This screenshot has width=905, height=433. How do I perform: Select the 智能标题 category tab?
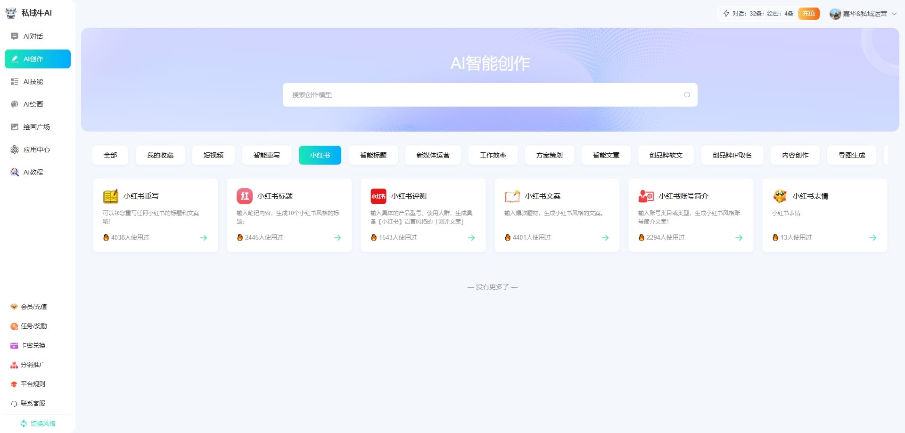[373, 155]
